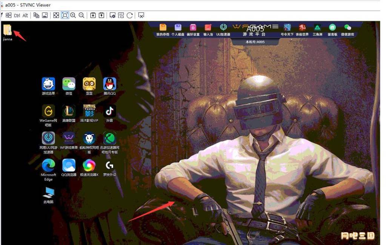This screenshot has height=245, width=386.
Task: Select the 英雄联盟 desktop icon
Action: (69, 113)
